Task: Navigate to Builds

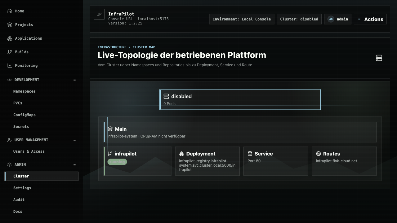Action: click(x=42, y=52)
